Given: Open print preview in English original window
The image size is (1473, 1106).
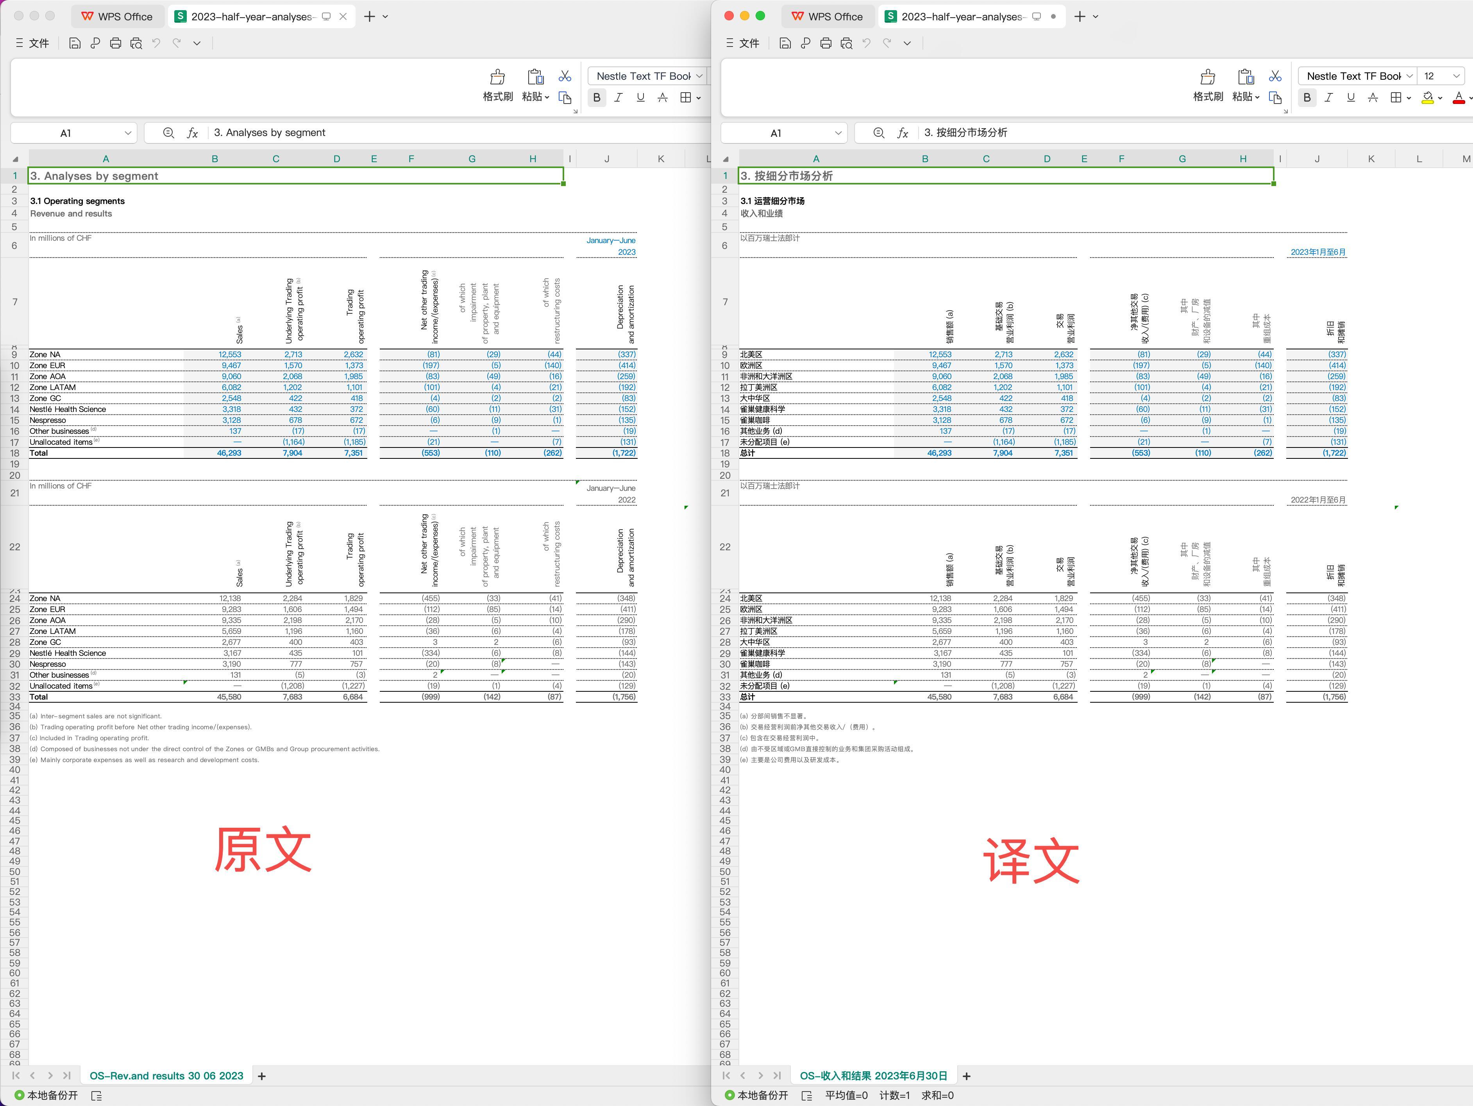Looking at the screenshot, I should (x=136, y=43).
